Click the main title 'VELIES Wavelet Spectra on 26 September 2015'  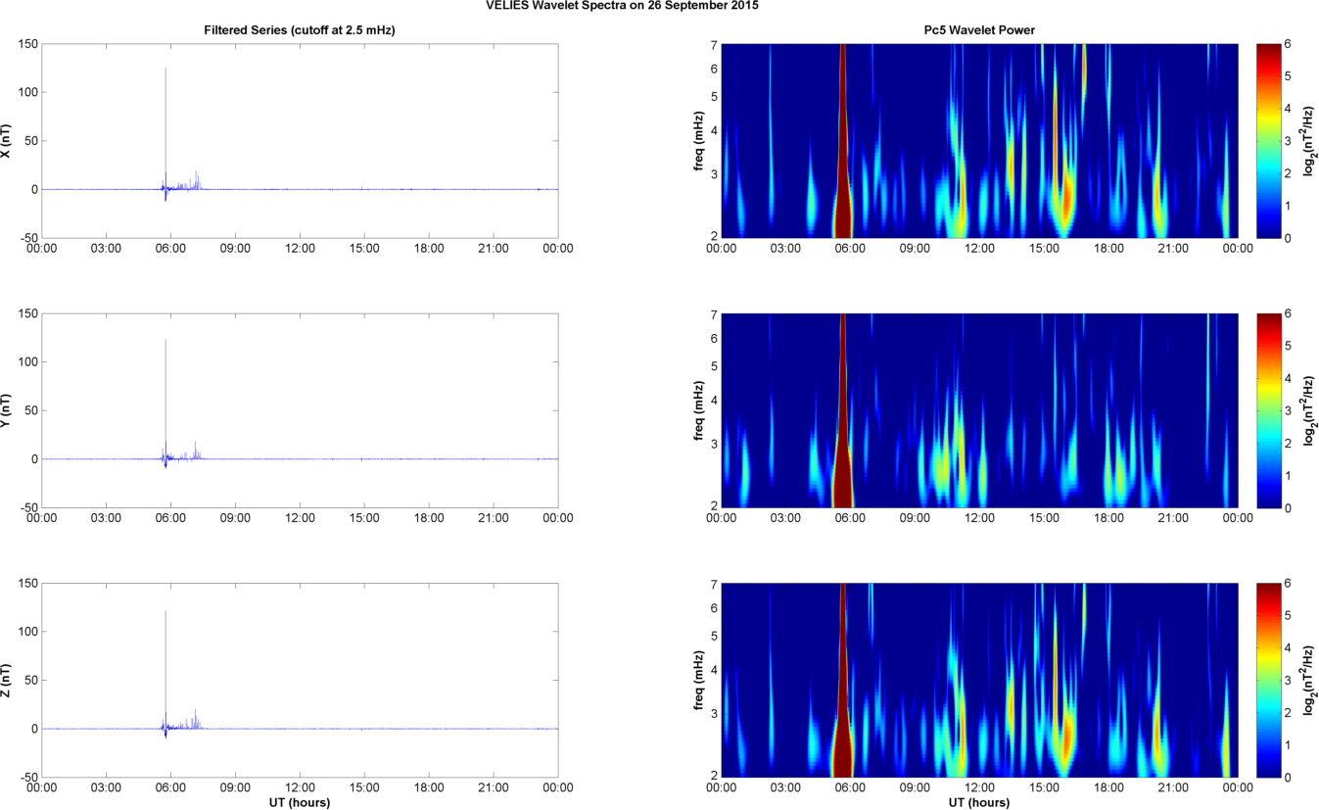click(622, 5)
